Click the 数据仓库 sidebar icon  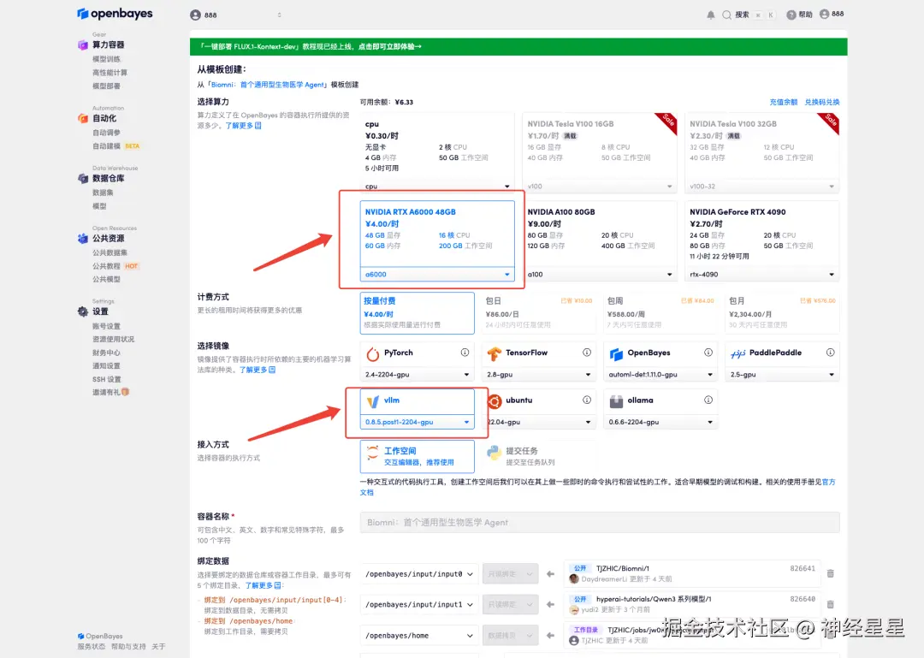pyautogui.click(x=82, y=178)
